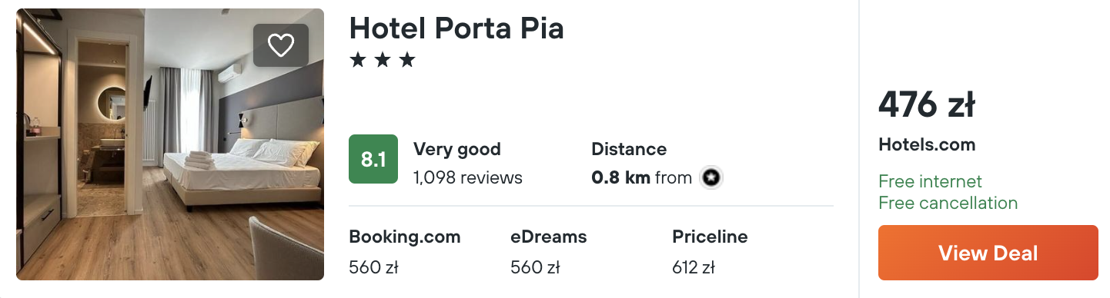Click the Booking.com provider name
1110x298 pixels.
pyautogui.click(x=405, y=237)
